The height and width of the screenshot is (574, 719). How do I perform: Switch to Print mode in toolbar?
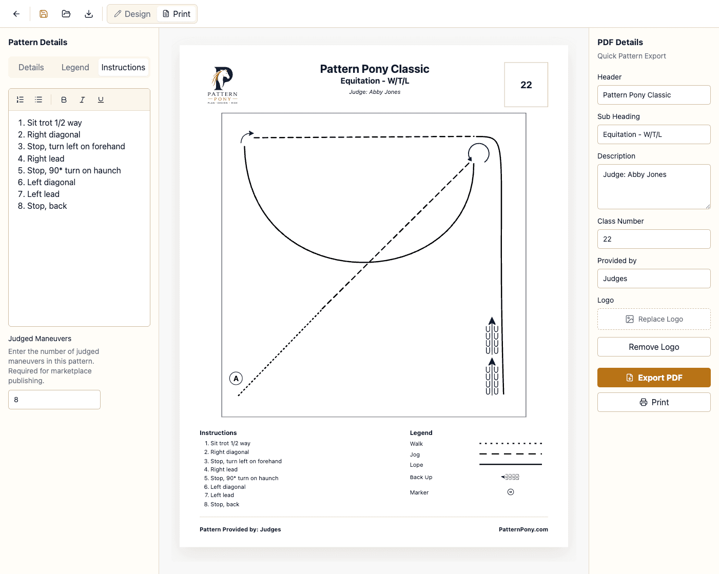pyautogui.click(x=177, y=14)
